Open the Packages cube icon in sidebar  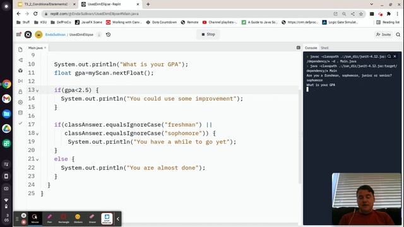[x=20, y=71]
